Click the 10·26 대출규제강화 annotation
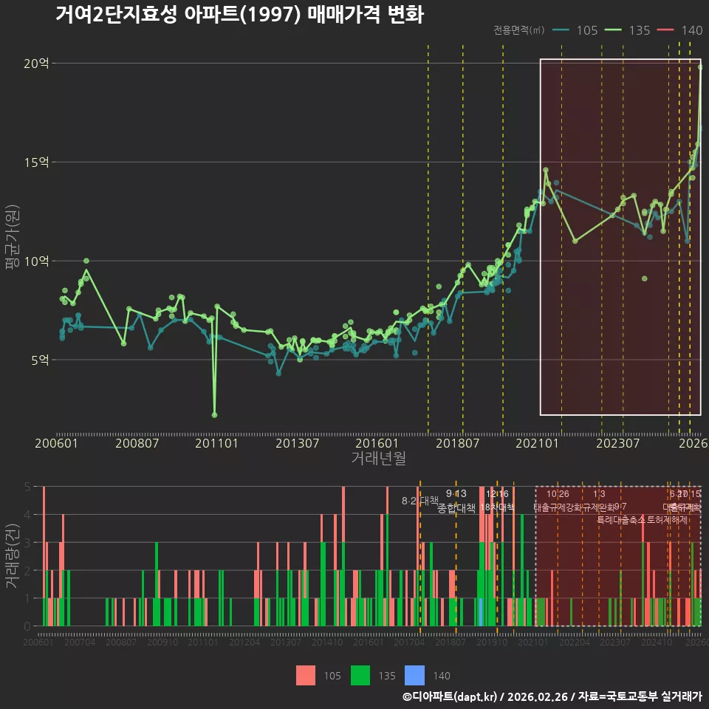Viewport: 709px width, 709px height. [558, 501]
